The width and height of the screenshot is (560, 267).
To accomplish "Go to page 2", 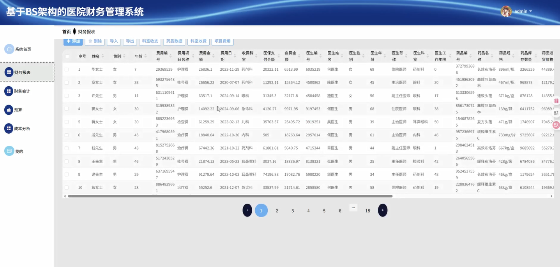I will click(277, 211).
